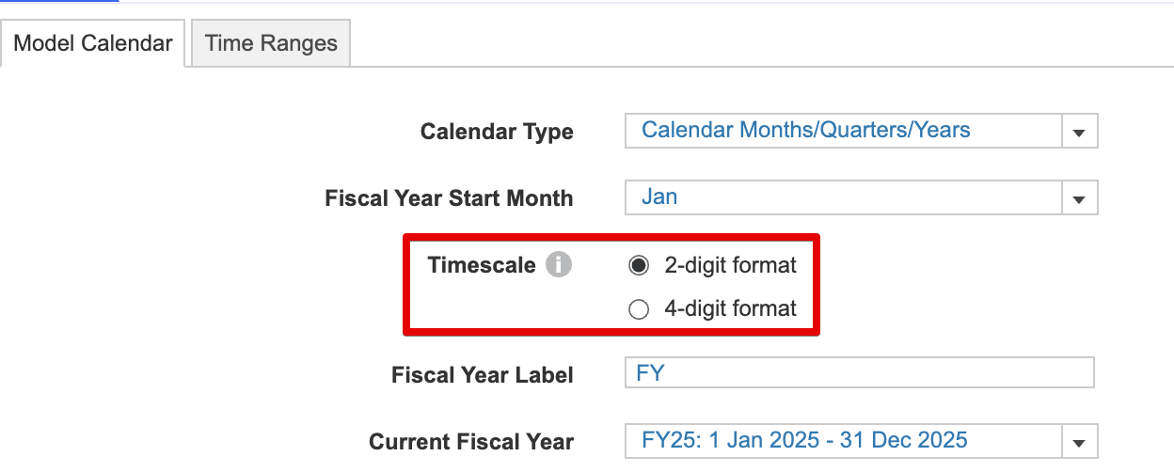
Task: Select the 2-digit format radio button
Action: click(x=639, y=266)
